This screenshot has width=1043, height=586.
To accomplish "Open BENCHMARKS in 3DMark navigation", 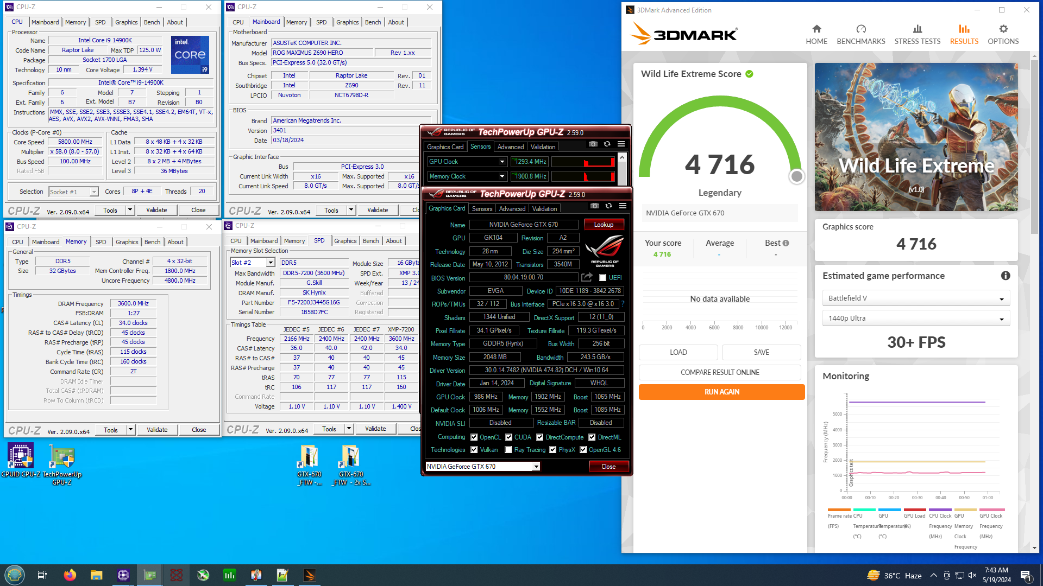I will click(x=861, y=34).
